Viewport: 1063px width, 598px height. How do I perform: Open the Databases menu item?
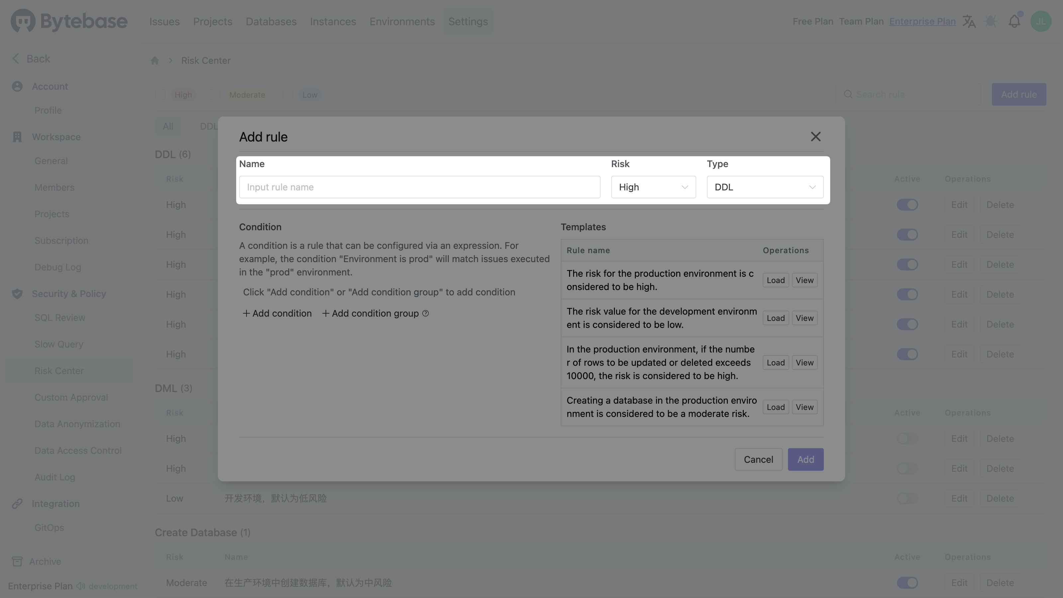[271, 22]
